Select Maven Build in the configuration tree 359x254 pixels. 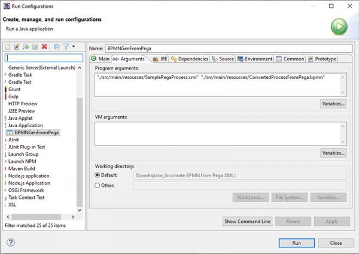click(23, 168)
